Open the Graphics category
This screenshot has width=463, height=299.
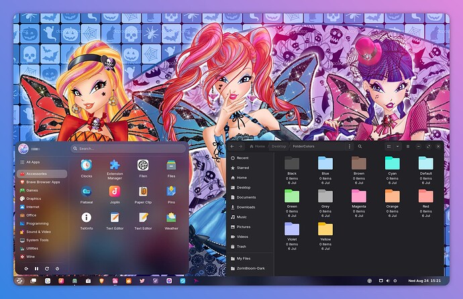coord(42,198)
